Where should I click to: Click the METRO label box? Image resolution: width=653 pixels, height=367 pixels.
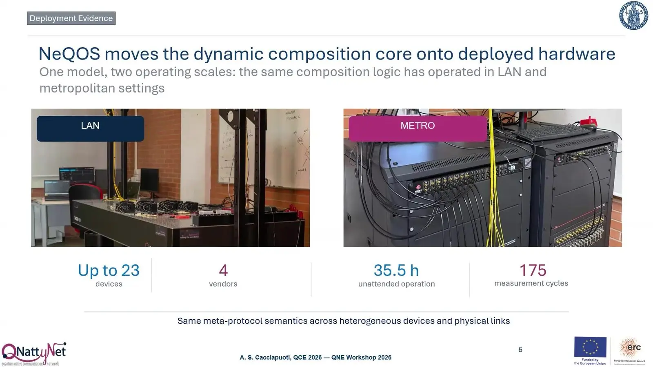point(418,128)
